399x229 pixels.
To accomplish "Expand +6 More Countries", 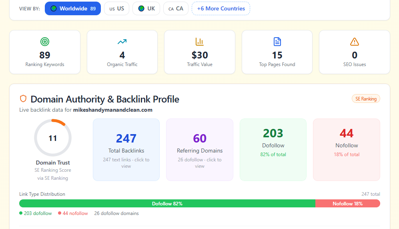I will 221,8.
